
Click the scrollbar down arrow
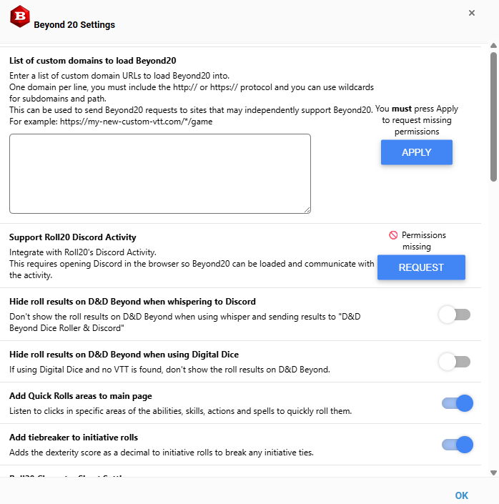click(x=493, y=473)
